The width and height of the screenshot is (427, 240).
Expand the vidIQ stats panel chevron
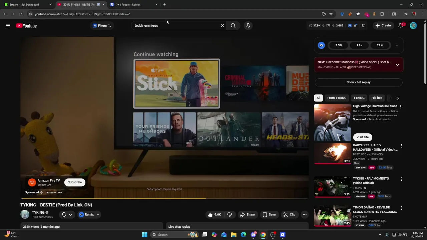click(397, 45)
